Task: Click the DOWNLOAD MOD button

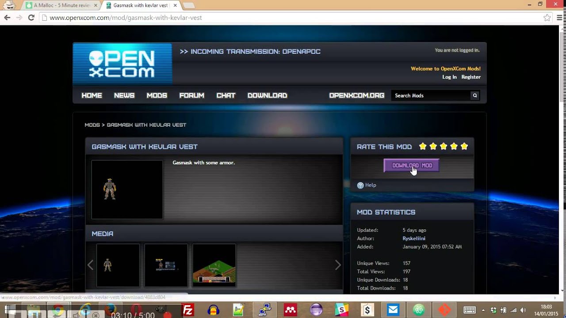Action: click(412, 166)
